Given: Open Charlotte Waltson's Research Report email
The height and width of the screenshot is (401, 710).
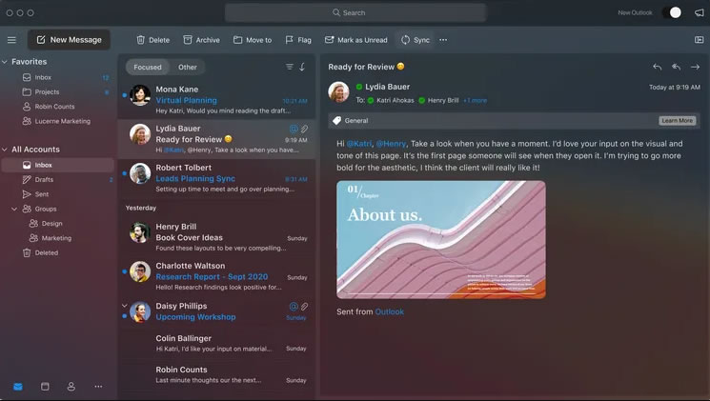Looking at the screenshot, I should point(216,276).
